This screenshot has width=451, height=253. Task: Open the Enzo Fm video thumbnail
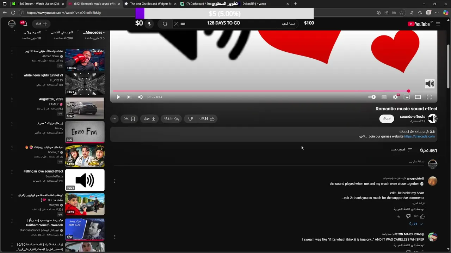point(85,132)
